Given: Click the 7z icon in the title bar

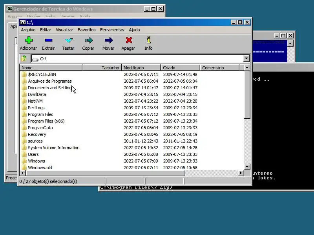Looking at the screenshot, I should pyautogui.click(x=23, y=22).
